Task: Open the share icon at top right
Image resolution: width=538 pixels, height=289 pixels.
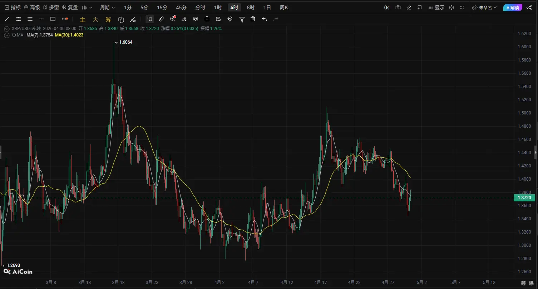Action: 529,8
